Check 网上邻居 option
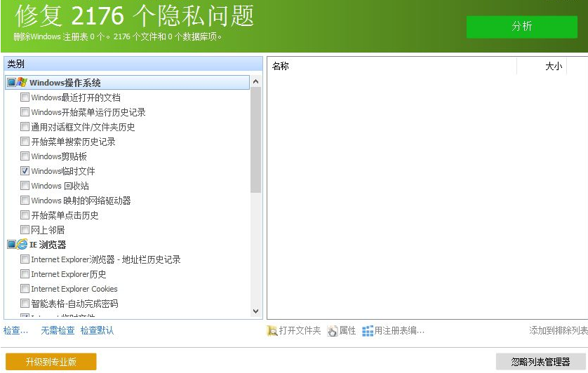The image size is (588, 373). pos(25,229)
